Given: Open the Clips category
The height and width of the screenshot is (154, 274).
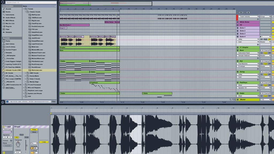Looking at the screenshot, I should (7, 29).
